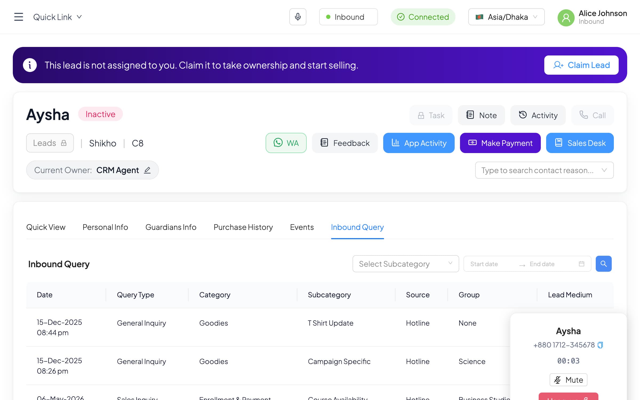Mute the ongoing call

point(568,380)
